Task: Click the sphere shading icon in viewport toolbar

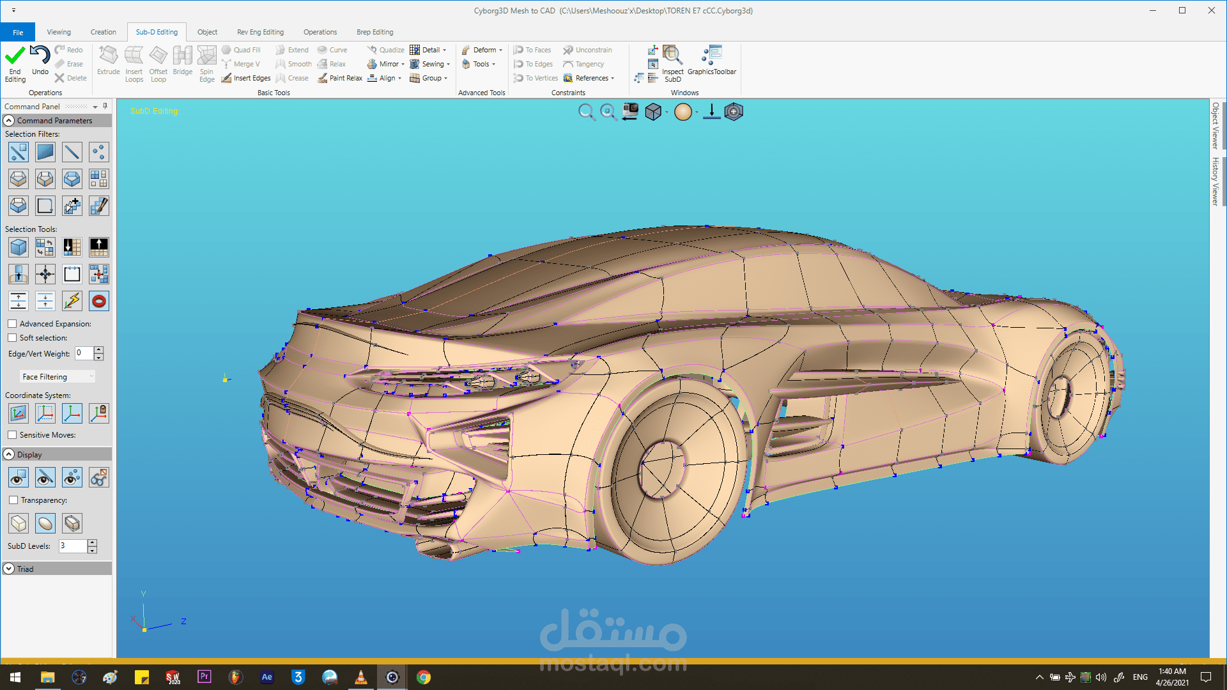Action: coord(683,112)
